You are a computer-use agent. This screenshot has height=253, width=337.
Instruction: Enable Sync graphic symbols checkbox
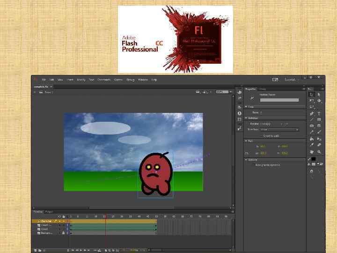[255, 165]
